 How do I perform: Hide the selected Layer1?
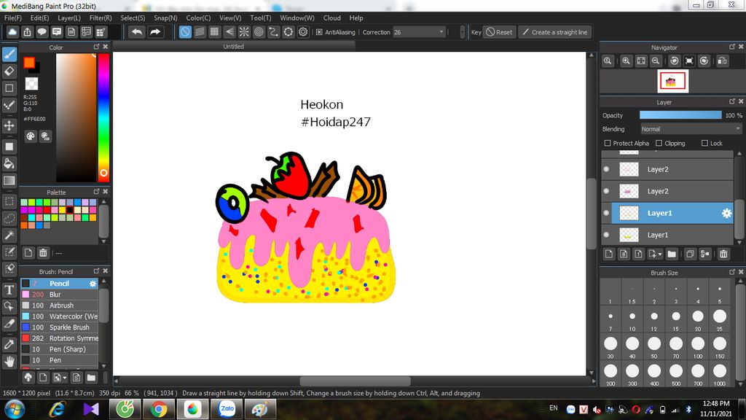607,213
